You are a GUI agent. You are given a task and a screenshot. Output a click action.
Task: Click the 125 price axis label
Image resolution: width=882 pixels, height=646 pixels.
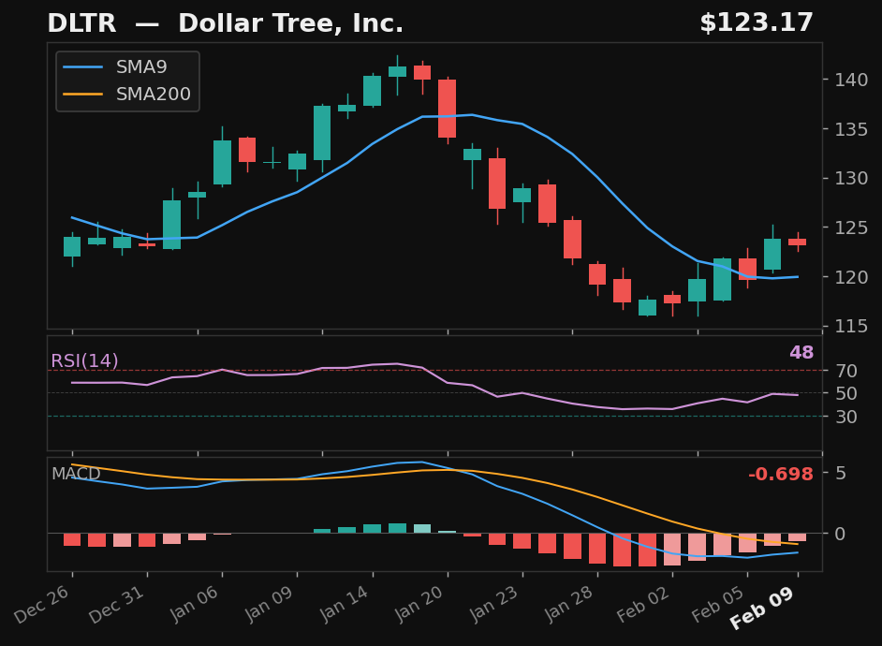[x=851, y=228]
